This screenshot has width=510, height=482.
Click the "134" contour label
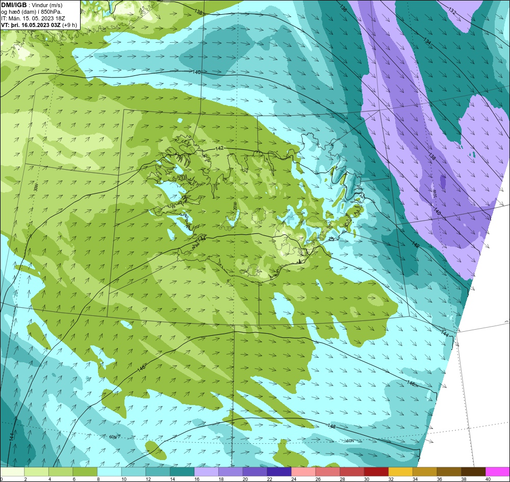tap(427, 41)
